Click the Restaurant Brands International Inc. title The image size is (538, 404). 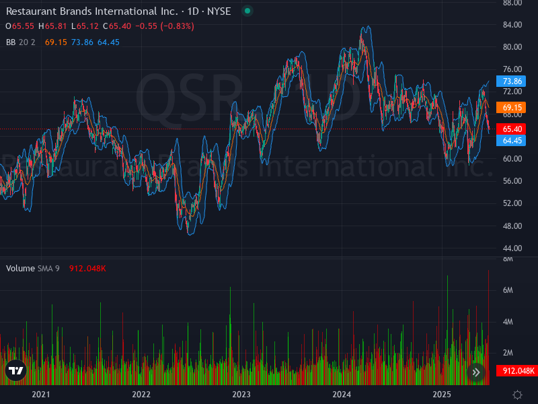(x=92, y=11)
